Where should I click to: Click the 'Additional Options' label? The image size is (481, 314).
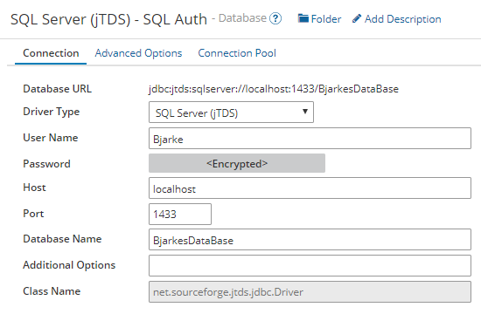69,265
